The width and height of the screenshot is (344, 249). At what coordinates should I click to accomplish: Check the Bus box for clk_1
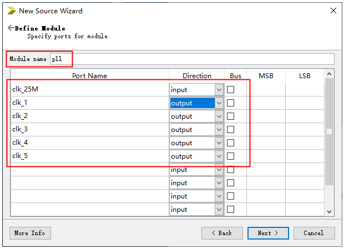tap(230, 103)
